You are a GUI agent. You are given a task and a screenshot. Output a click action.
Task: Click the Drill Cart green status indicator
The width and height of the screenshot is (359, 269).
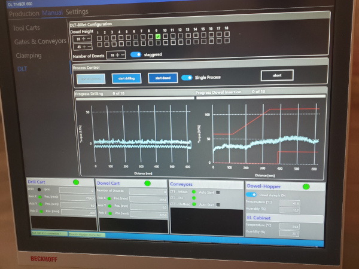point(76,182)
